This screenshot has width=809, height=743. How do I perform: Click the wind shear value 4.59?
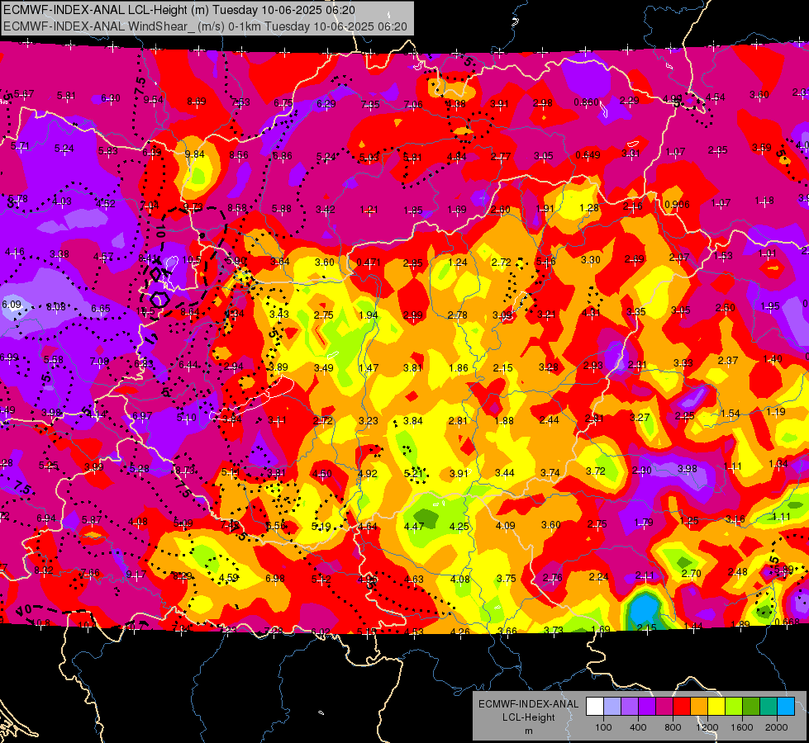pyautogui.click(x=228, y=578)
